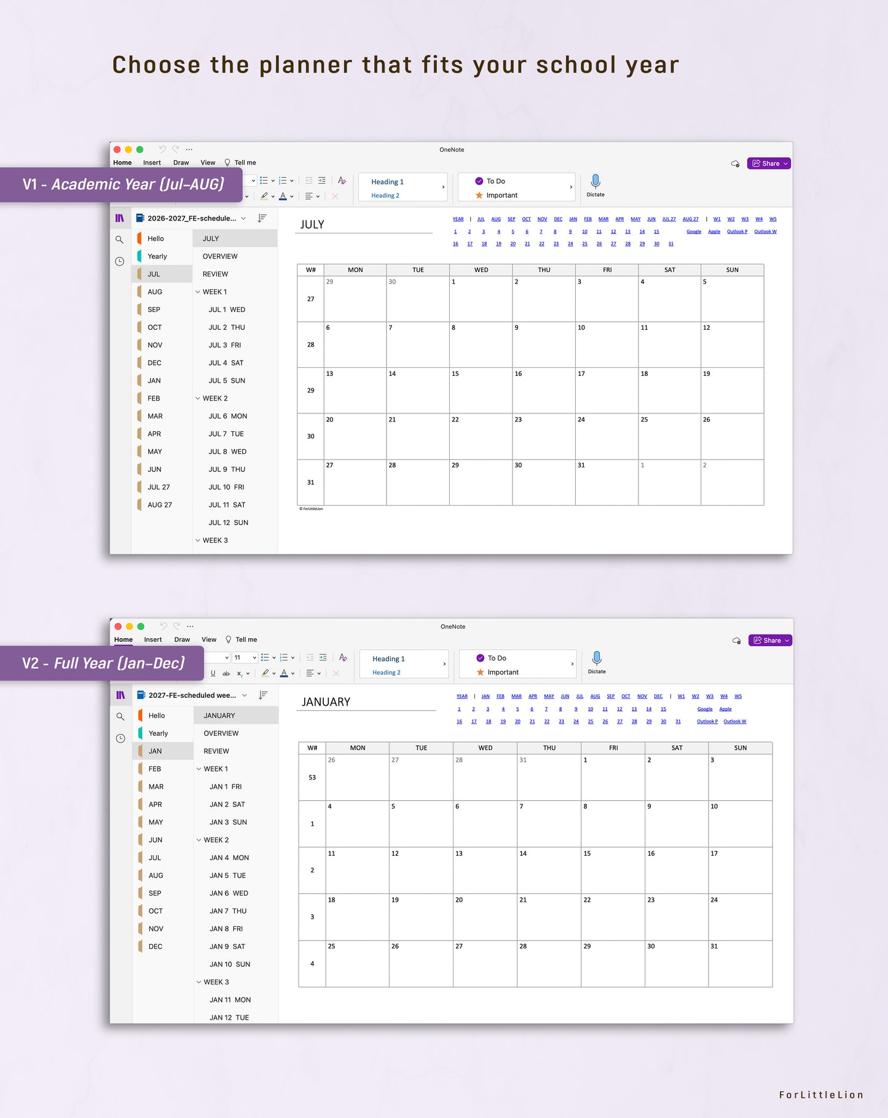Click the delete X icon in V2 ribbon
888x1118 pixels.
pos(336,673)
